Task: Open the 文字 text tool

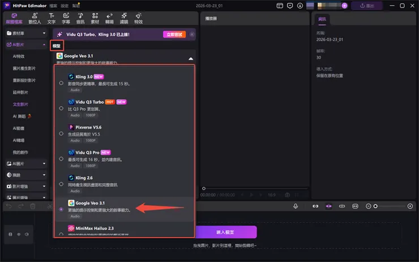Action: pos(52,18)
